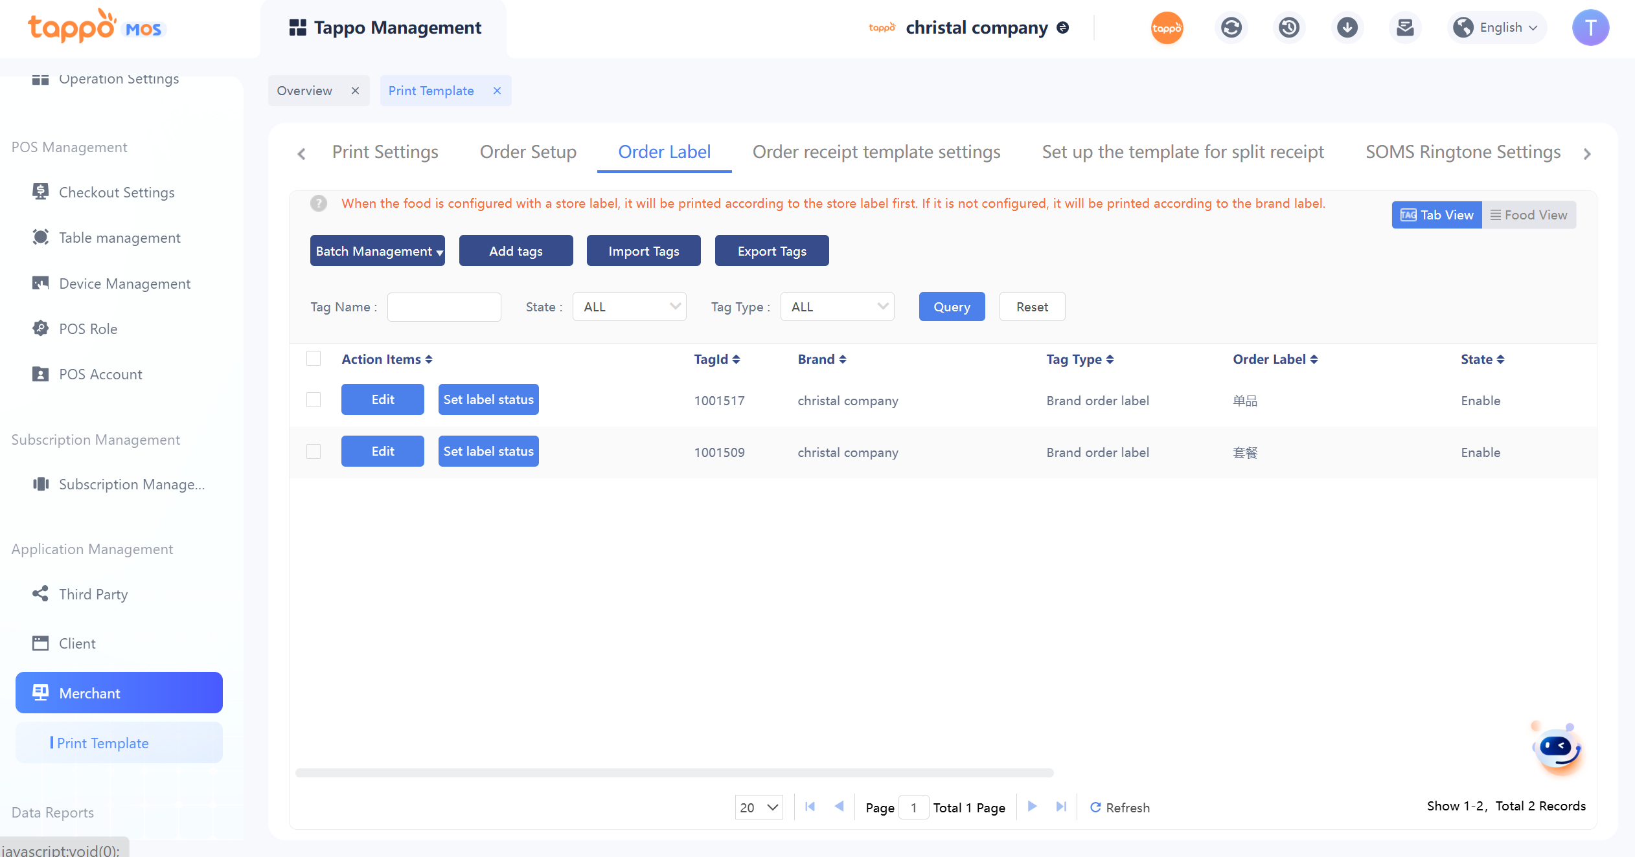Check the select-all header checkbox
The width and height of the screenshot is (1635, 857).
click(x=314, y=359)
